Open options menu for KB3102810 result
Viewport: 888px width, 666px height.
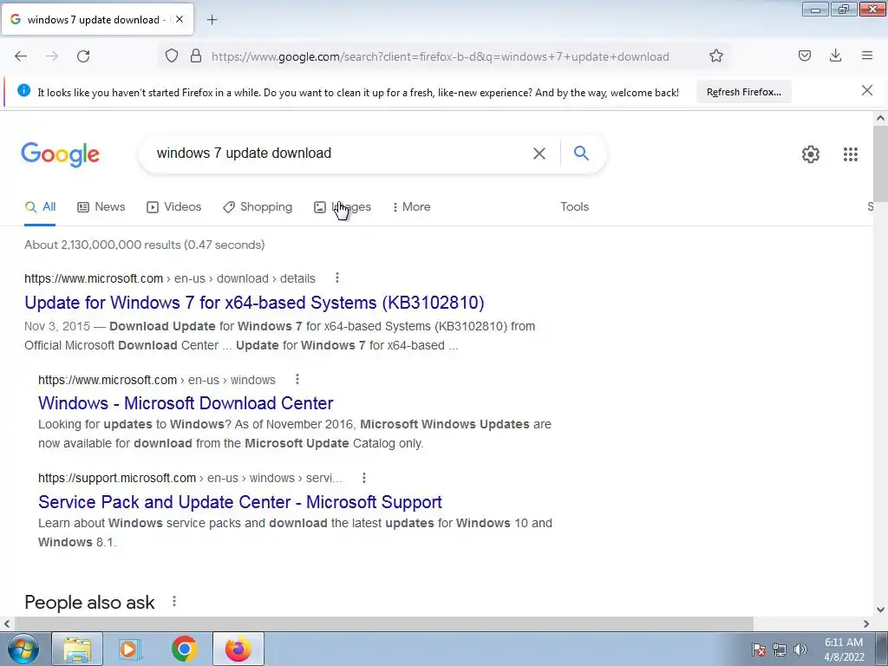337,278
